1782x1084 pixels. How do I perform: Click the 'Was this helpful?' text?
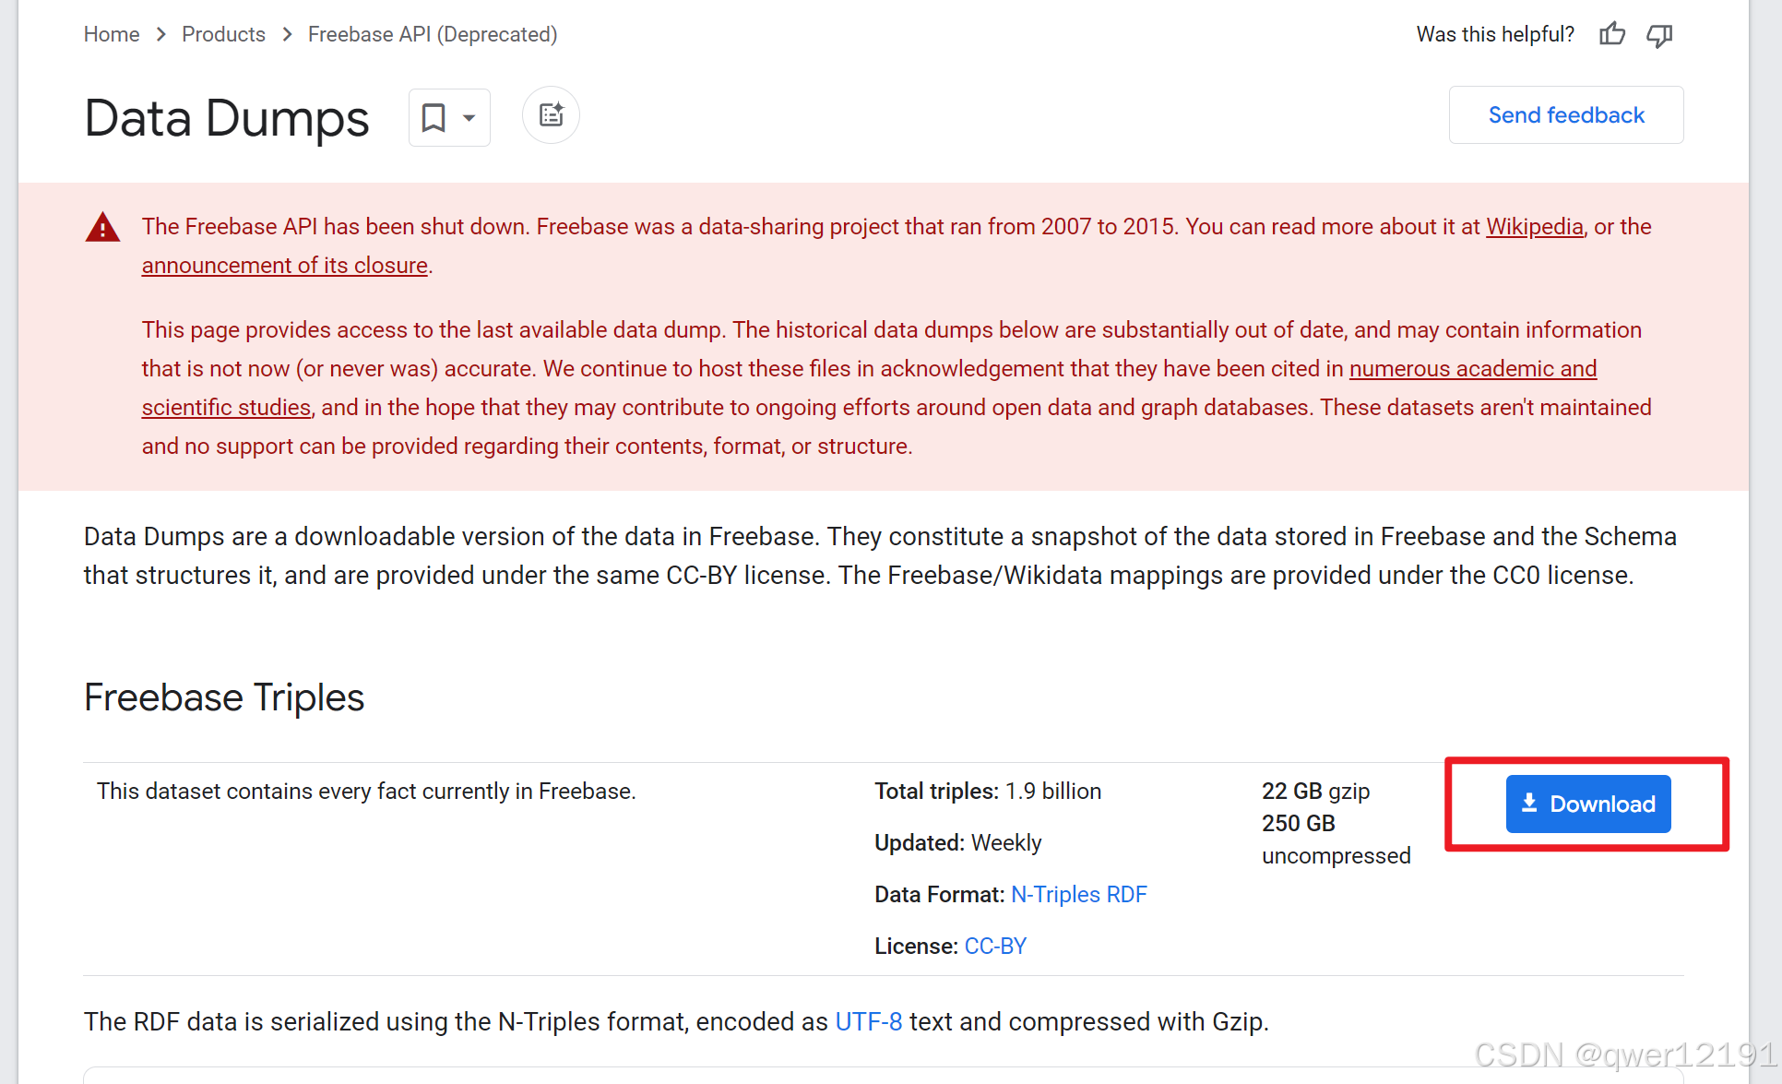pyautogui.click(x=1495, y=34)
